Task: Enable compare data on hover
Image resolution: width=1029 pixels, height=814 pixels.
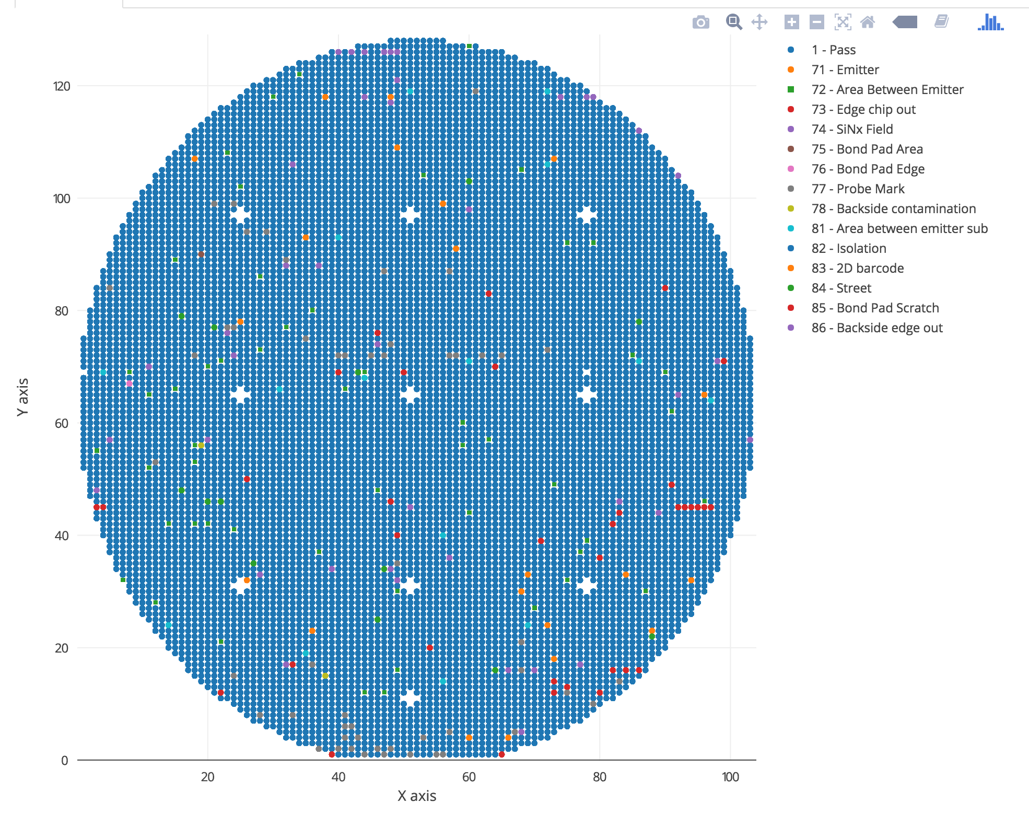Action: pos(942,21)
